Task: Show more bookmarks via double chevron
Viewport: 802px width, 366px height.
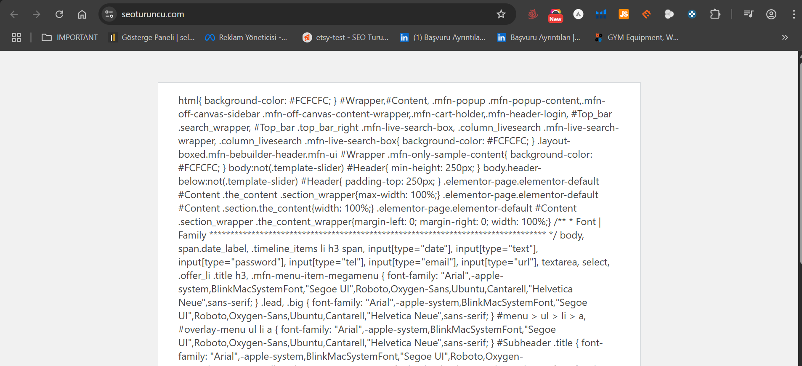Action: [785, 37]
